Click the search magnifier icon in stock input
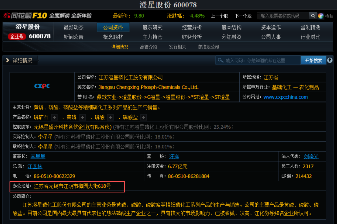Image resolution: width=337 pixels, height=224 pixels. point(313,16)
